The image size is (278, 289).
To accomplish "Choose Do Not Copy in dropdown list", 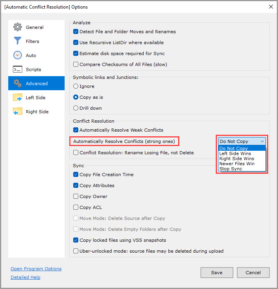I will [x=242, y=148].
